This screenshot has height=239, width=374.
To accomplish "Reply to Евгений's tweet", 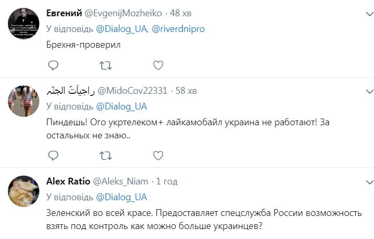I will pyautogui.click(x=53, y=65).
